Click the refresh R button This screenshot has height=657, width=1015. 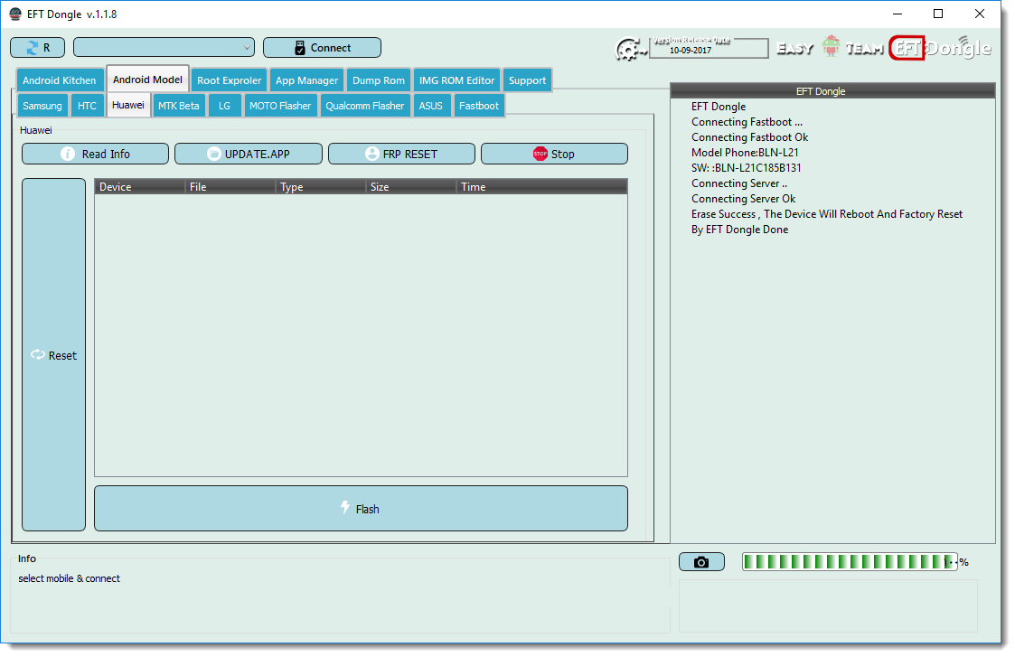pyautogui.click(x=38, y=47)
